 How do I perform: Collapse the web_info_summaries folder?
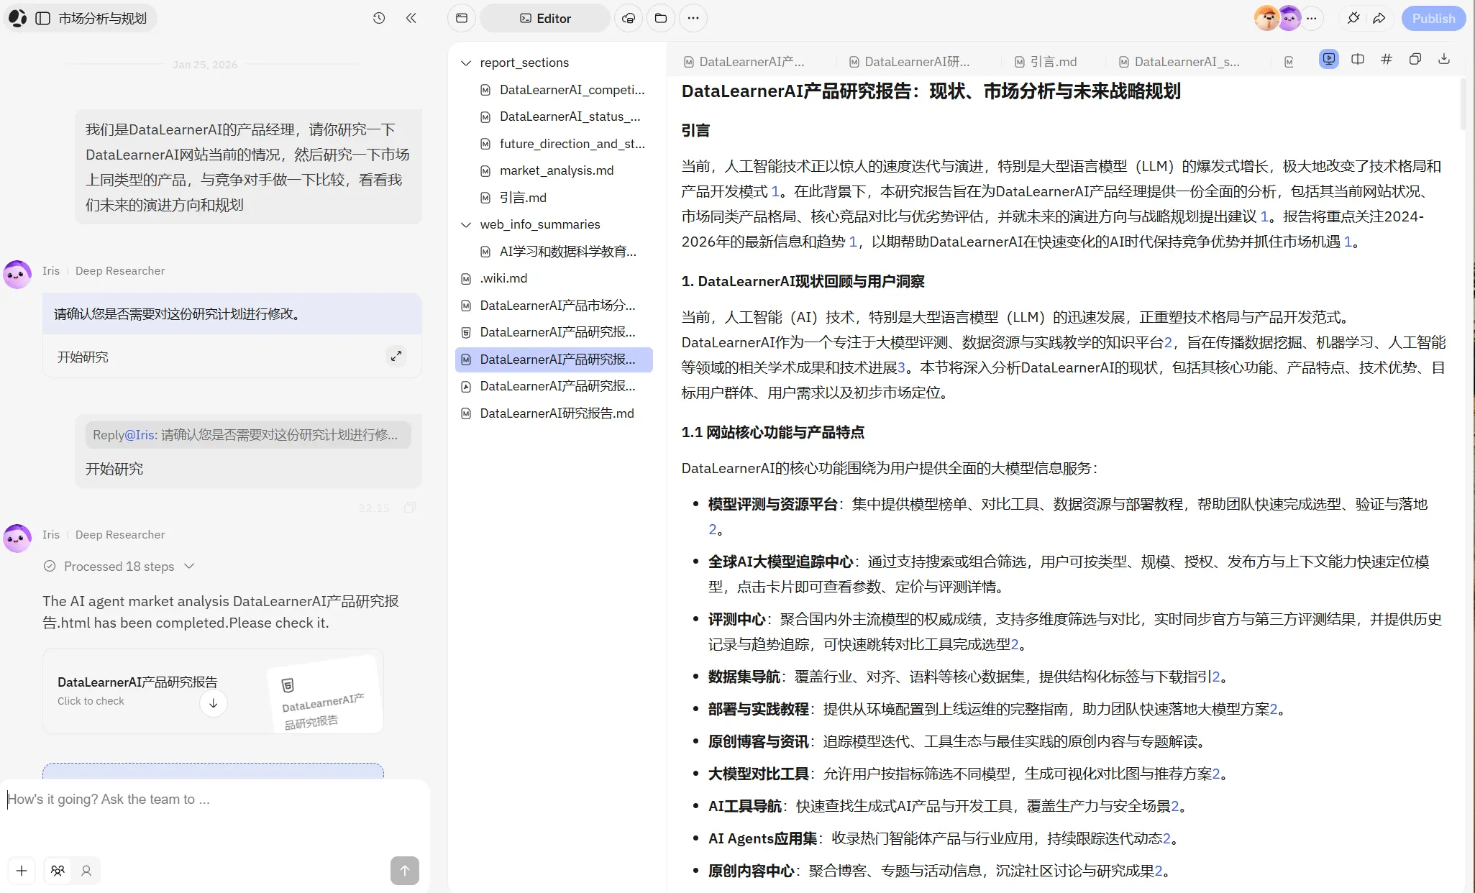pyautogui.click(x=466, y=224)
